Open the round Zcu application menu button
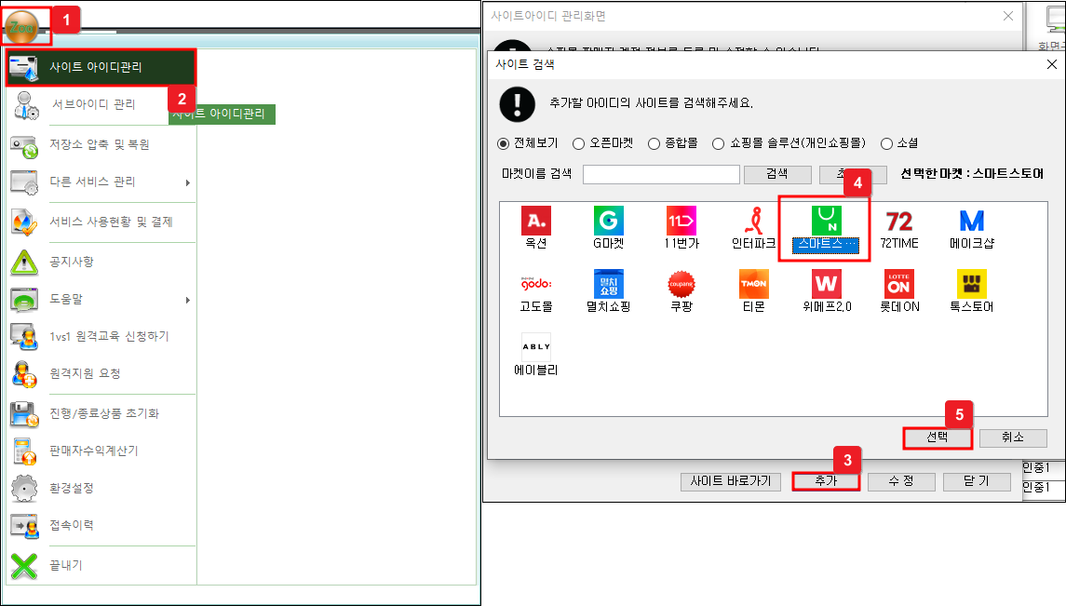1066x606 pixels. click(21, 27)
